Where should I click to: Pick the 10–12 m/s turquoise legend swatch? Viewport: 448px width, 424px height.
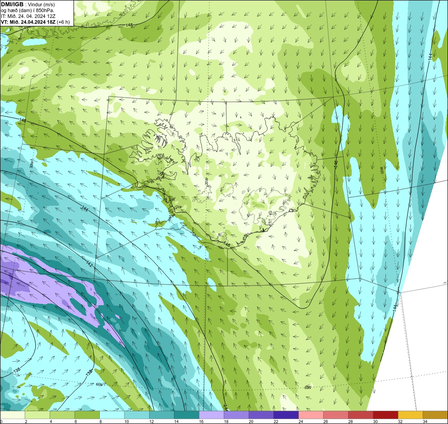(137, 415)
